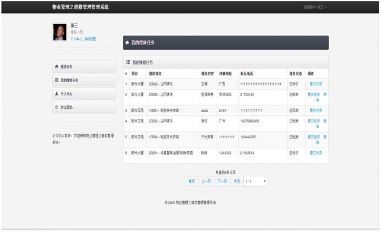The image size is (381, 232).
Task: Click 提交任务 for row 2 (空调保养)
Action: click(314, 94)
